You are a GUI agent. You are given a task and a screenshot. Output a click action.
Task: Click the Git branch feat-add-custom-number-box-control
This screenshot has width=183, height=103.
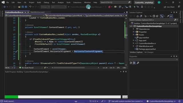click(x=126, y=101)
